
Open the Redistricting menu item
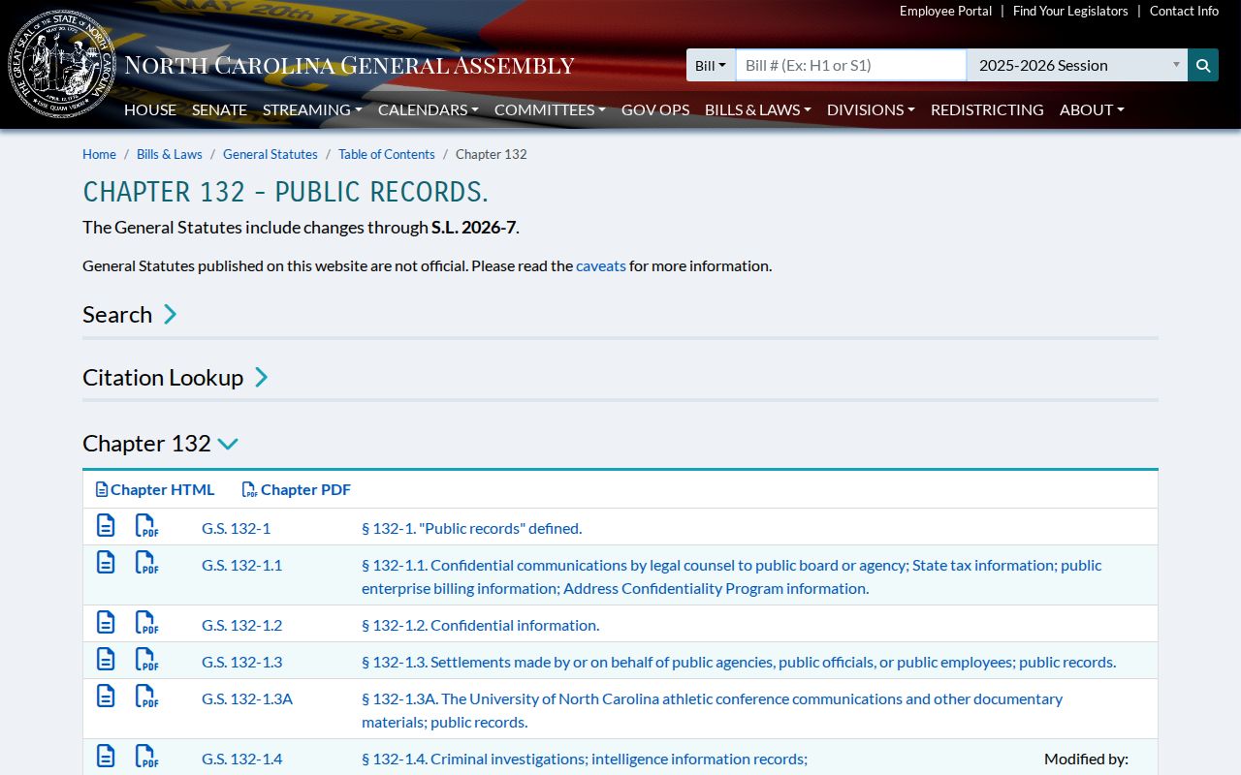[987, 109]
